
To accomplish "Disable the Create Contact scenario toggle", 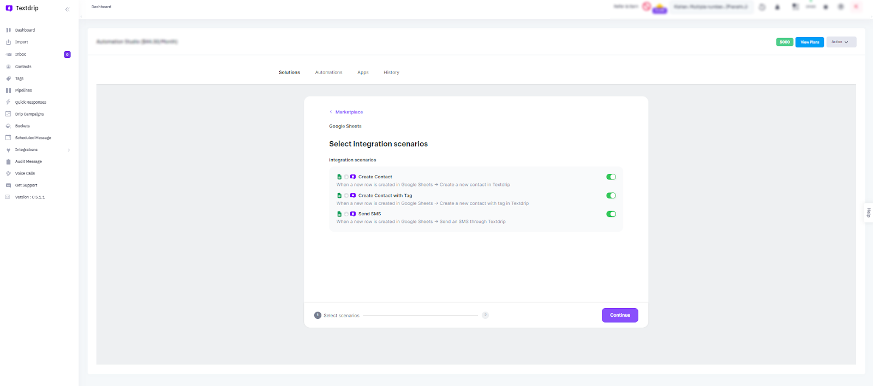I will coord(611,177).
